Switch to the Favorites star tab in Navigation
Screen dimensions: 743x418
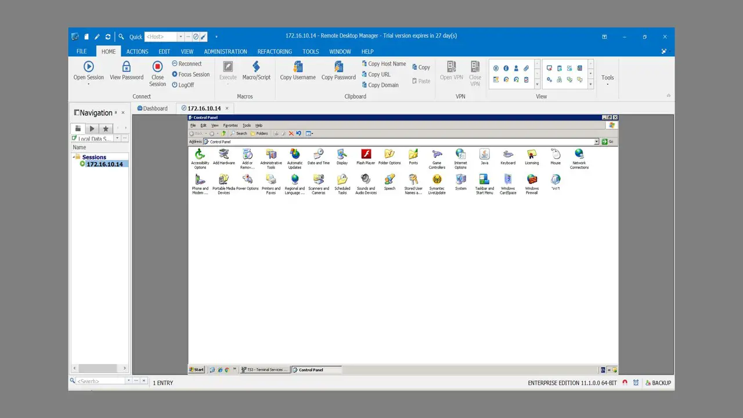106,129
